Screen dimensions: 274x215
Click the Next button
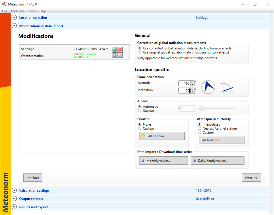pyautogui.click(x=251, y=178)
